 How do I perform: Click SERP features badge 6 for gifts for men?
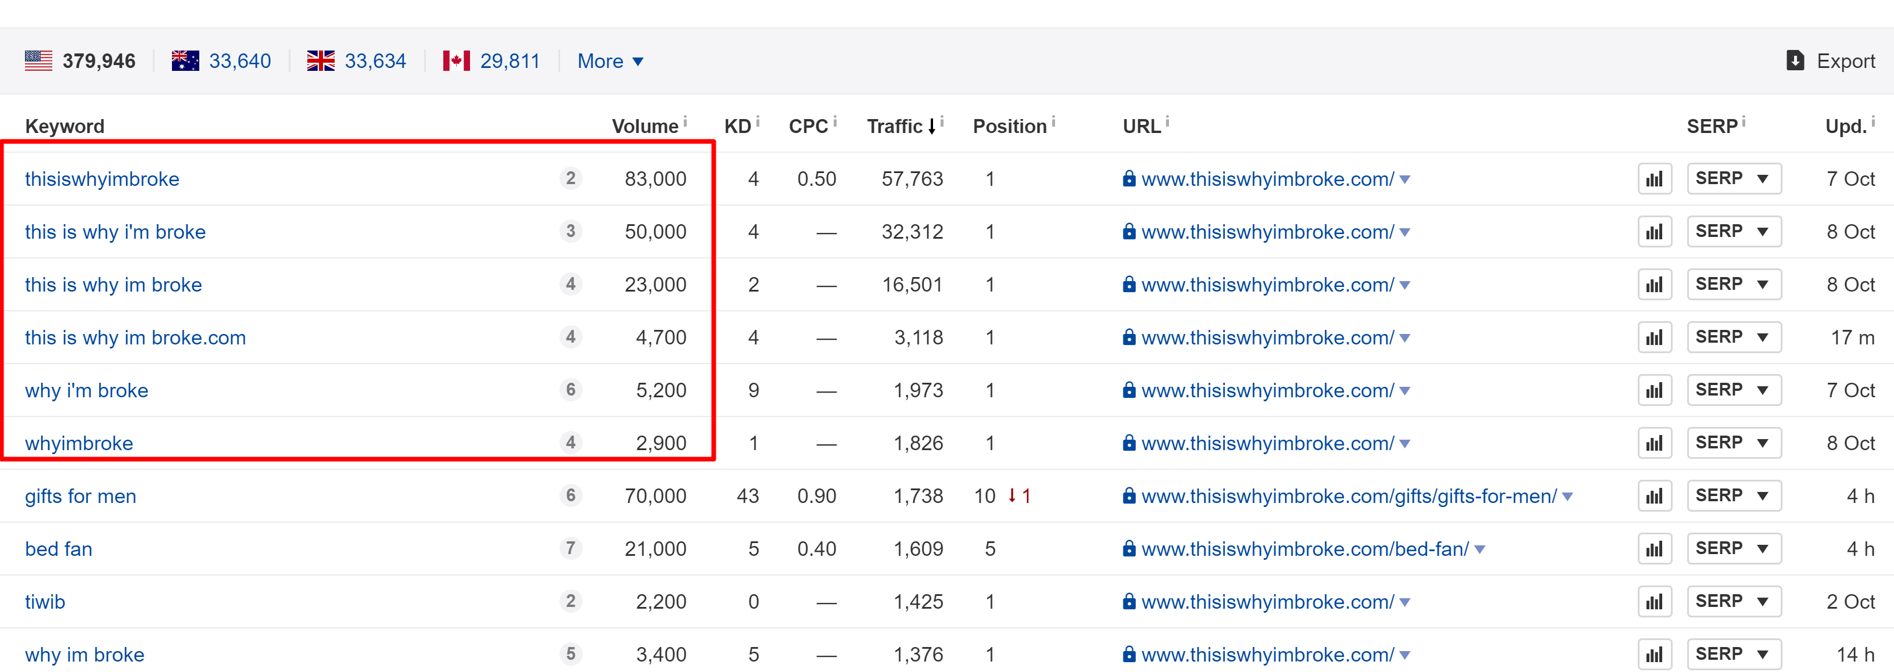click(x=571, y=495)
